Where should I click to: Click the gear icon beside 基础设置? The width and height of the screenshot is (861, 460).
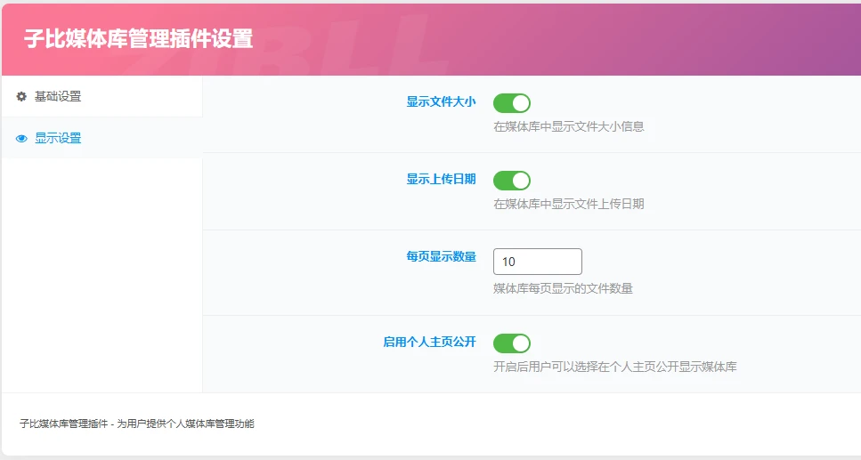pos(21,96)
